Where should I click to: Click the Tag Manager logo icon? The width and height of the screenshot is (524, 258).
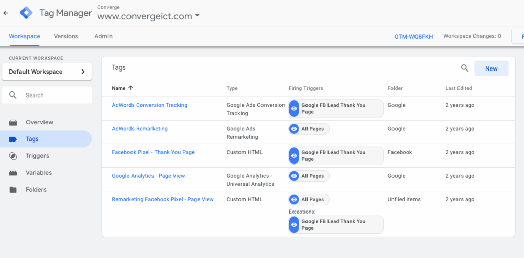26,13
